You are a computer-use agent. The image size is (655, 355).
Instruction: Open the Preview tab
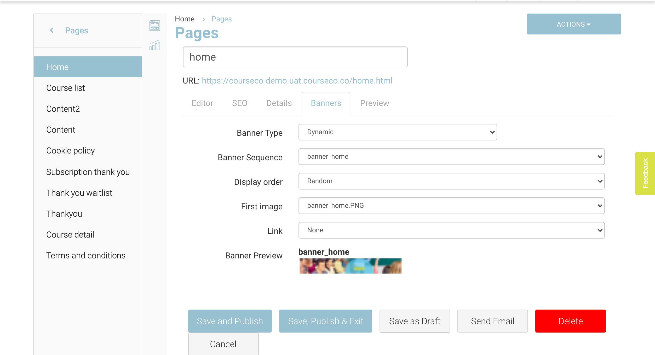pos(374,103)
